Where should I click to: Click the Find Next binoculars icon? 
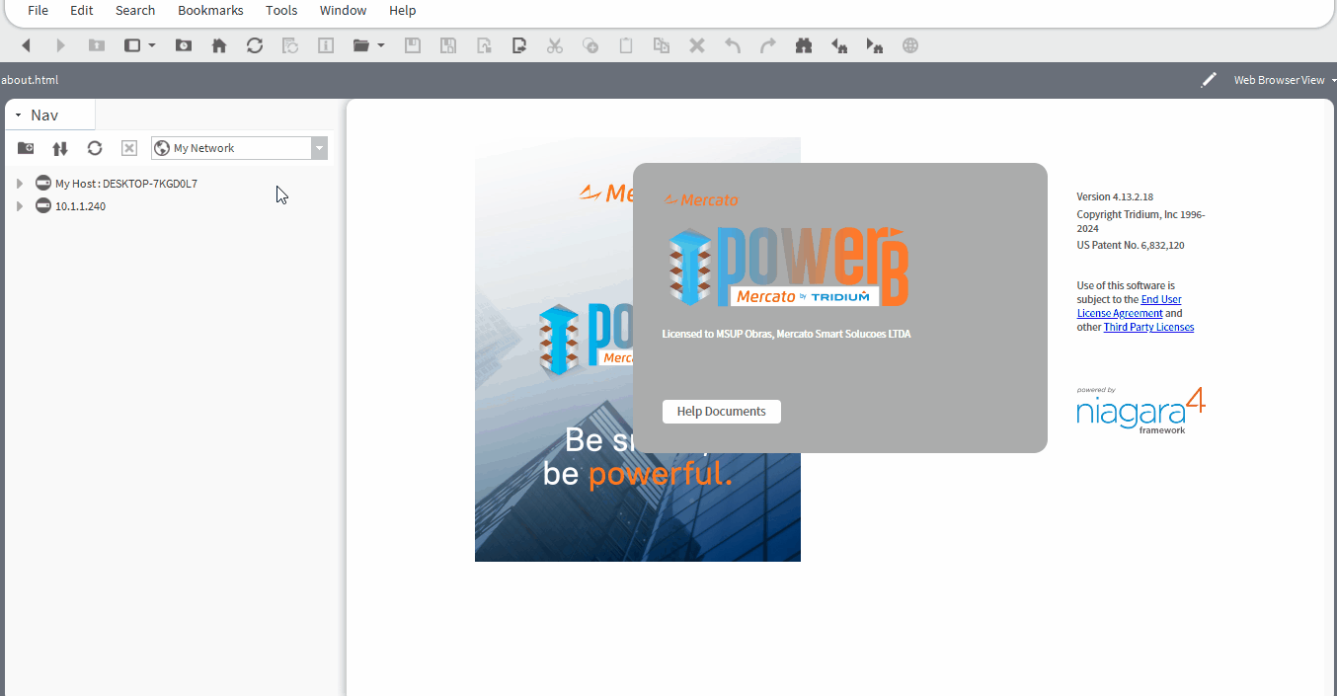tap(875, 45)
